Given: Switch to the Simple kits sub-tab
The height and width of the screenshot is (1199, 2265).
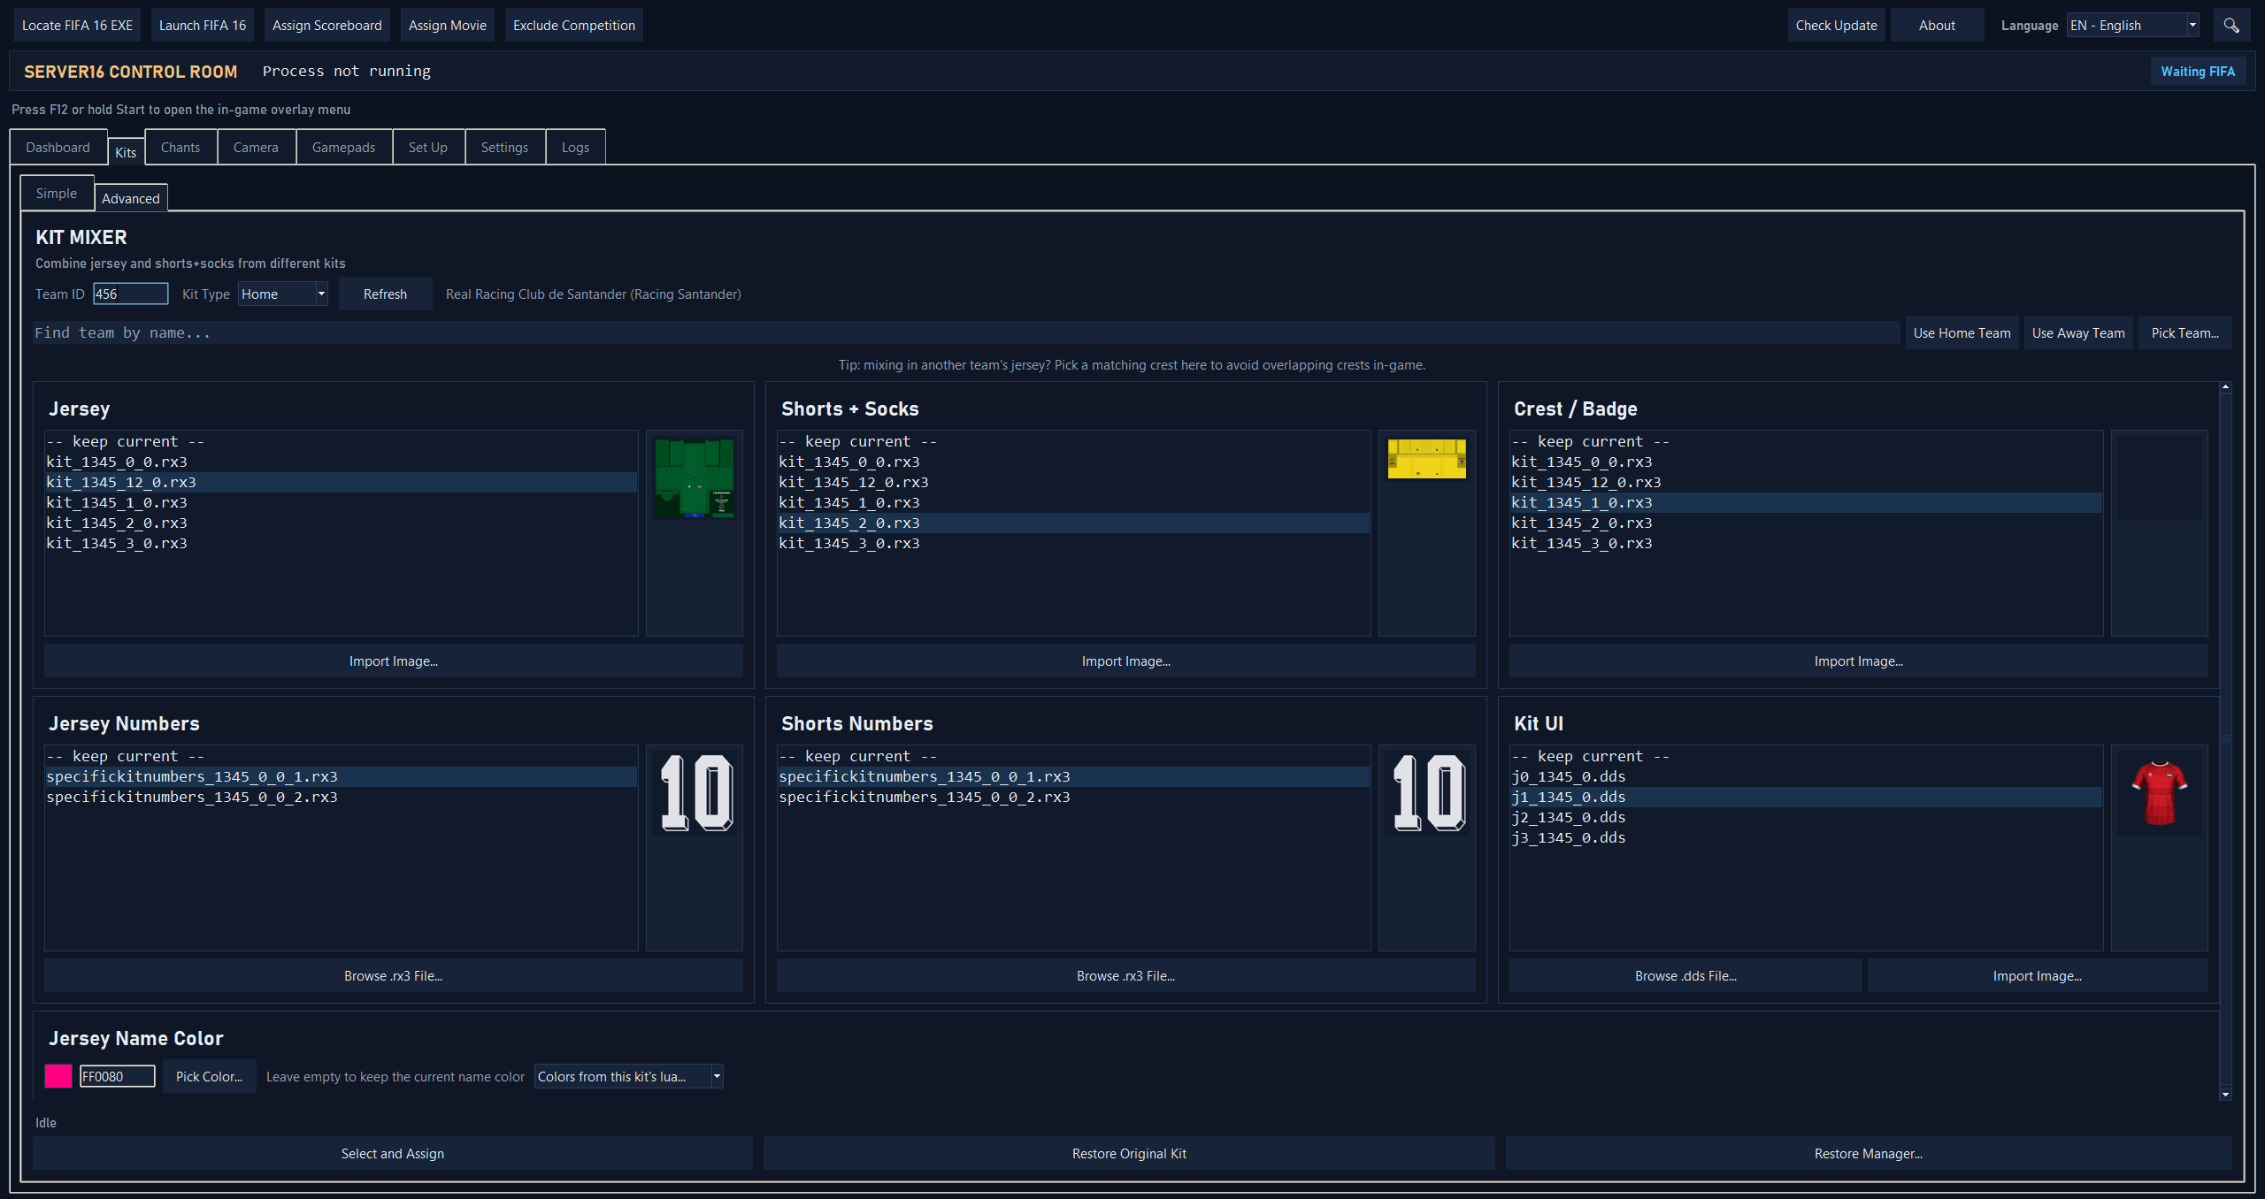Looking at the screenshot, I should pyautogui.click(x=57, y=193).
